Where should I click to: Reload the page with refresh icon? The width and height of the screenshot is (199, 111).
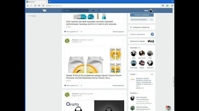pyautogui.click(x=35, y=6)
